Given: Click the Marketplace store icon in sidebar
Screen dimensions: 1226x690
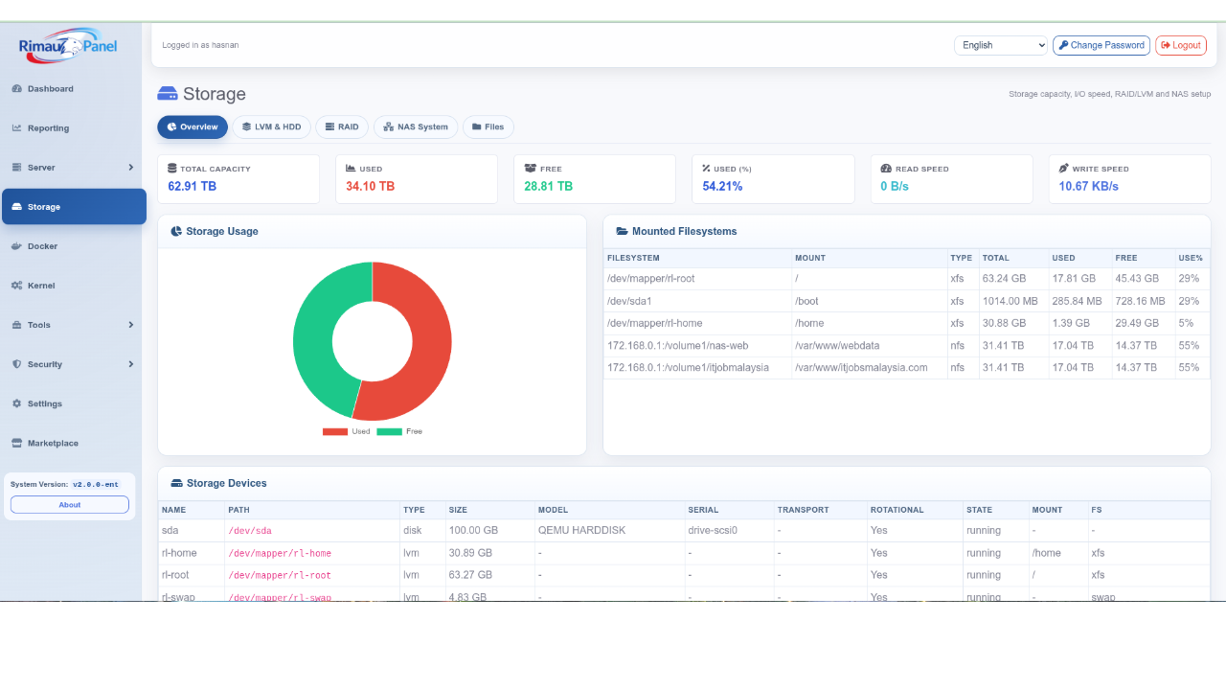Looking at the screenshot, I should tap(16, 444).
